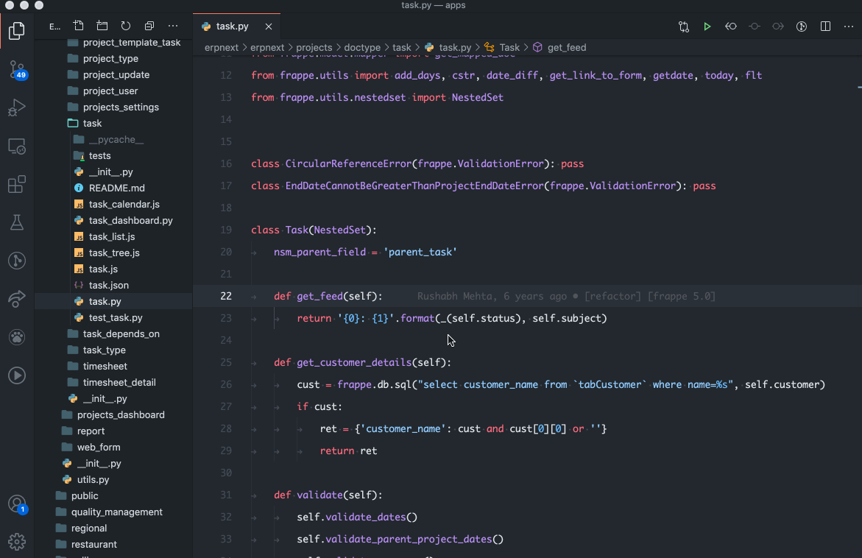The image size is (862, 558).
Task: Open the Remote Explorer view
Action: (x=17, y=146)
